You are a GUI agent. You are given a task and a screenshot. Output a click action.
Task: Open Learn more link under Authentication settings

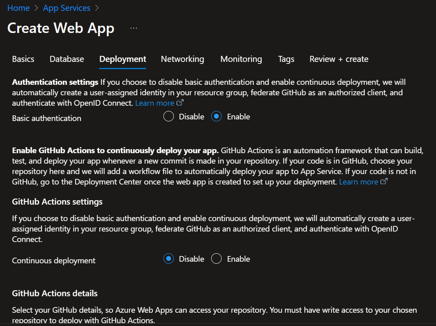[x=155, y=103]
